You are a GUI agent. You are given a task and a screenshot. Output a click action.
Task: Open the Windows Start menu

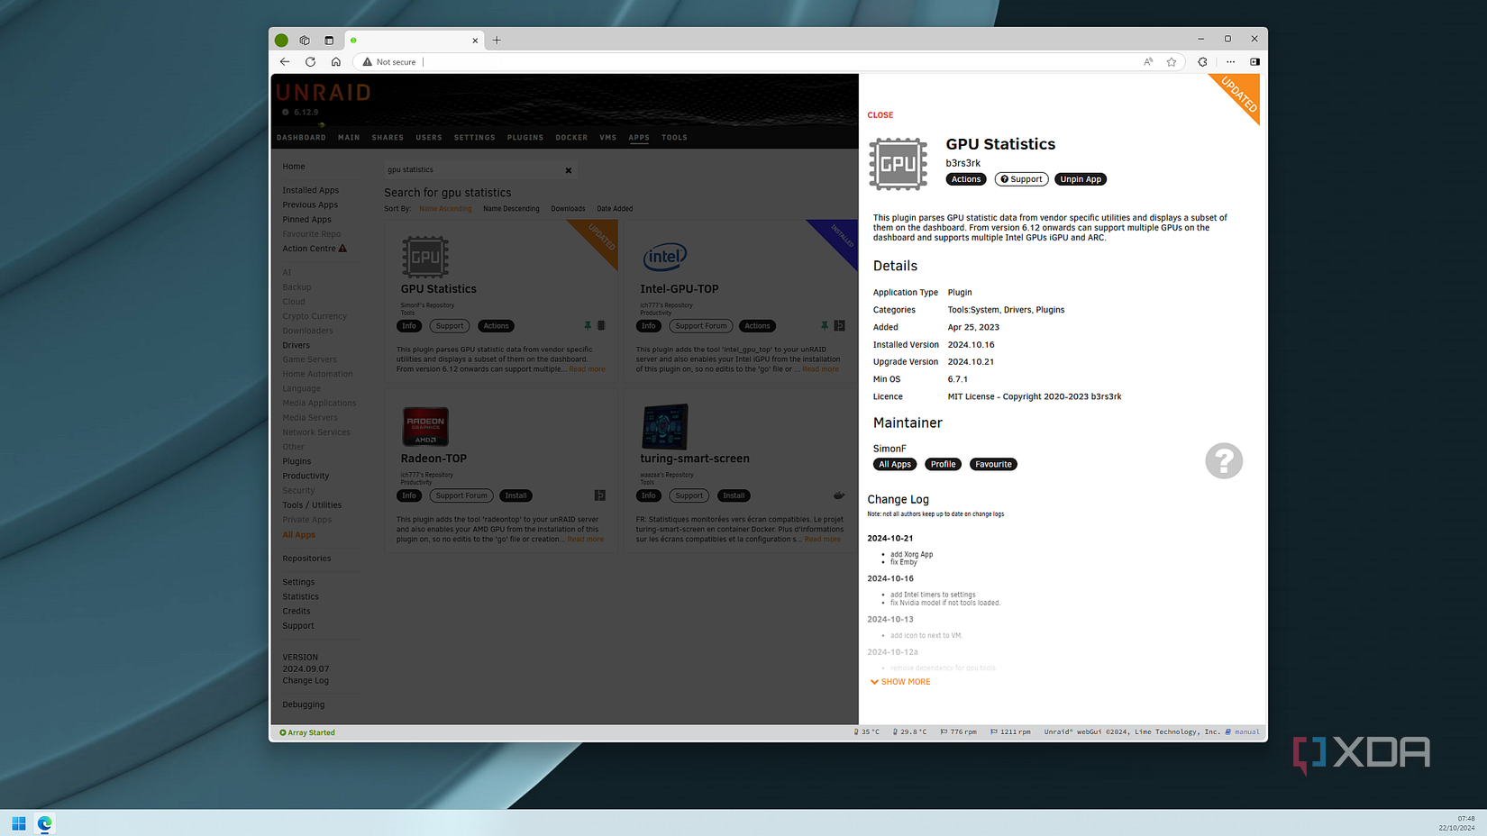point(18,822)
